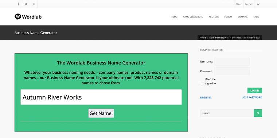Click the top bar search magnifier icon
277x138 pixels.
pos(258,4)
